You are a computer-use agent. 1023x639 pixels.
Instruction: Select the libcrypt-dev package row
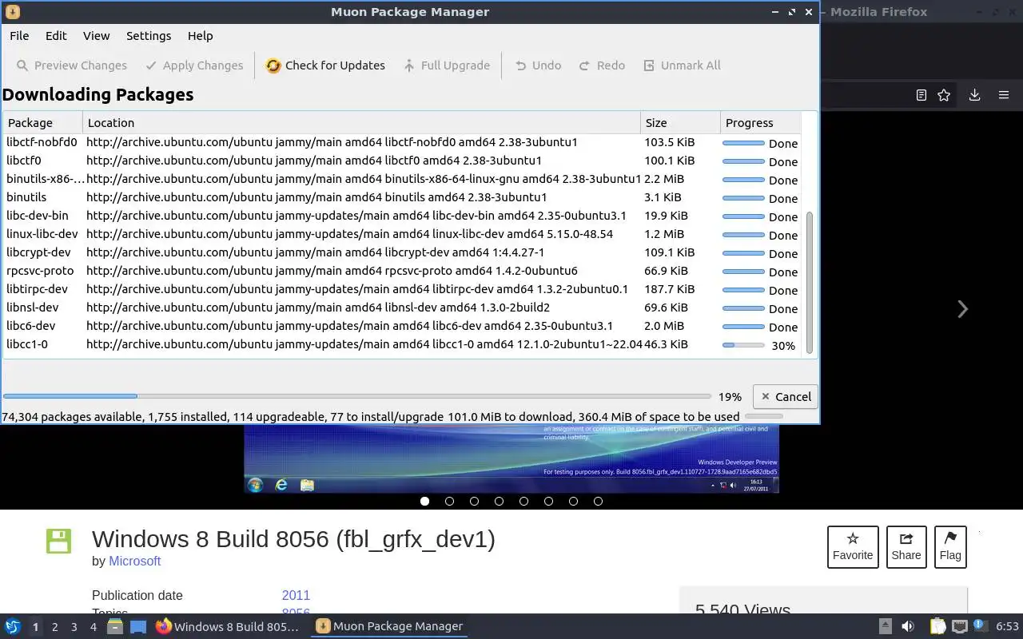[x=402, y=253]
